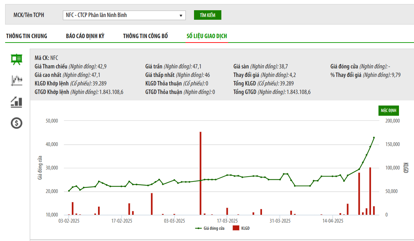Switch to Báo cáo định kỳ tab

click(85, 36)
